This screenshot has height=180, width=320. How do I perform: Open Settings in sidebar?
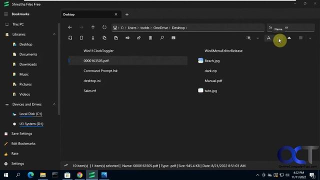[17, 163]
